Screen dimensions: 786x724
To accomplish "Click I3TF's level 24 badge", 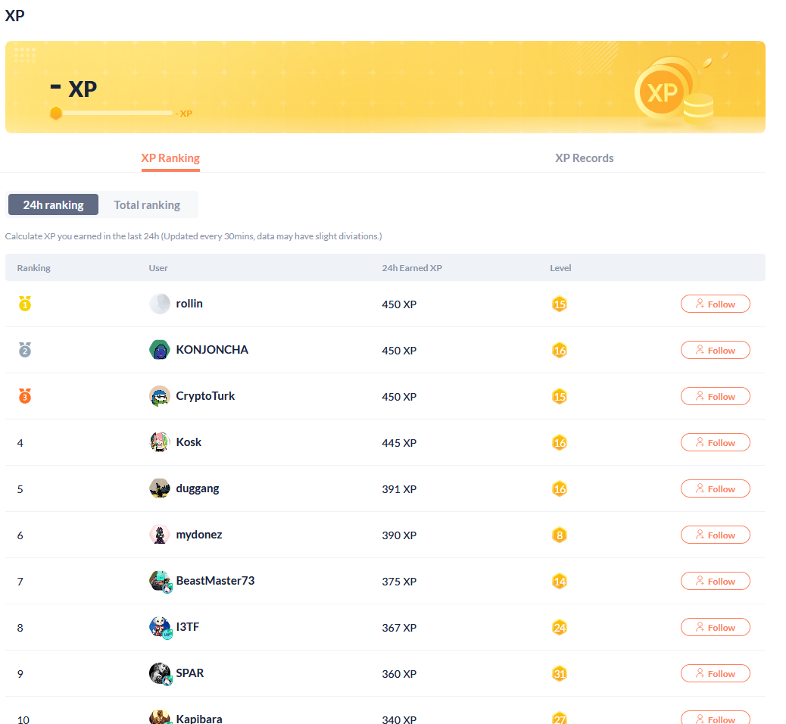I will (x=560, y=627).
